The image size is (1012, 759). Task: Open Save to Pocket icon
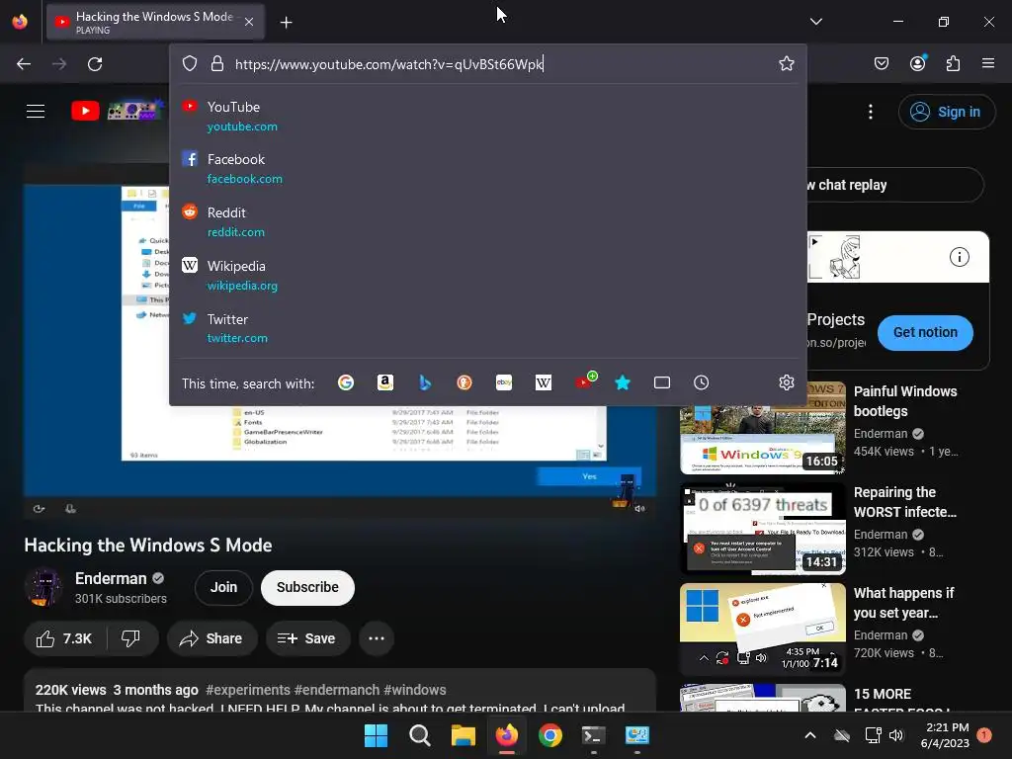tap(881, 63)
